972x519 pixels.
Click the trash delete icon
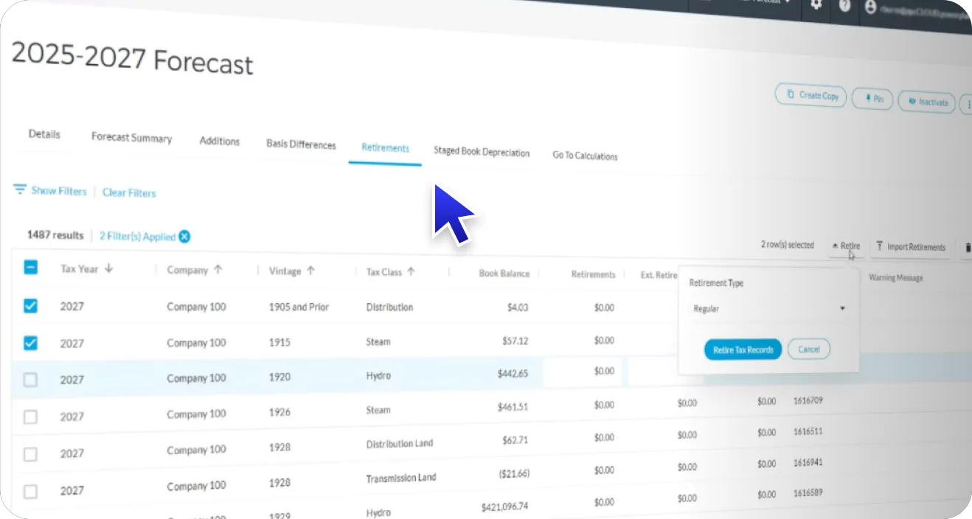click(x=967, y=249)
